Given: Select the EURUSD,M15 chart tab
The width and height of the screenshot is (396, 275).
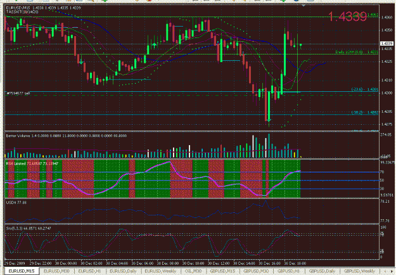Looking at the screenshot, I should point(22,271).
